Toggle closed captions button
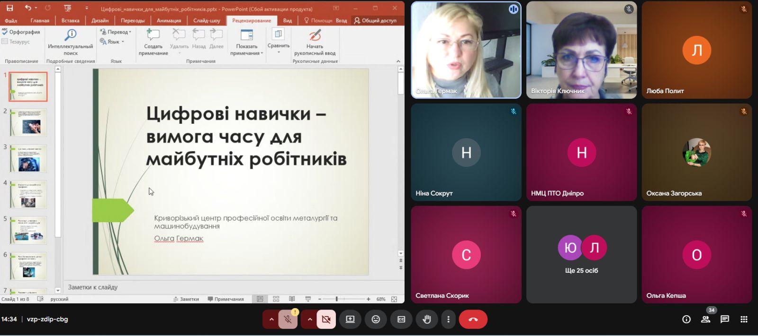 pos(401,319)
